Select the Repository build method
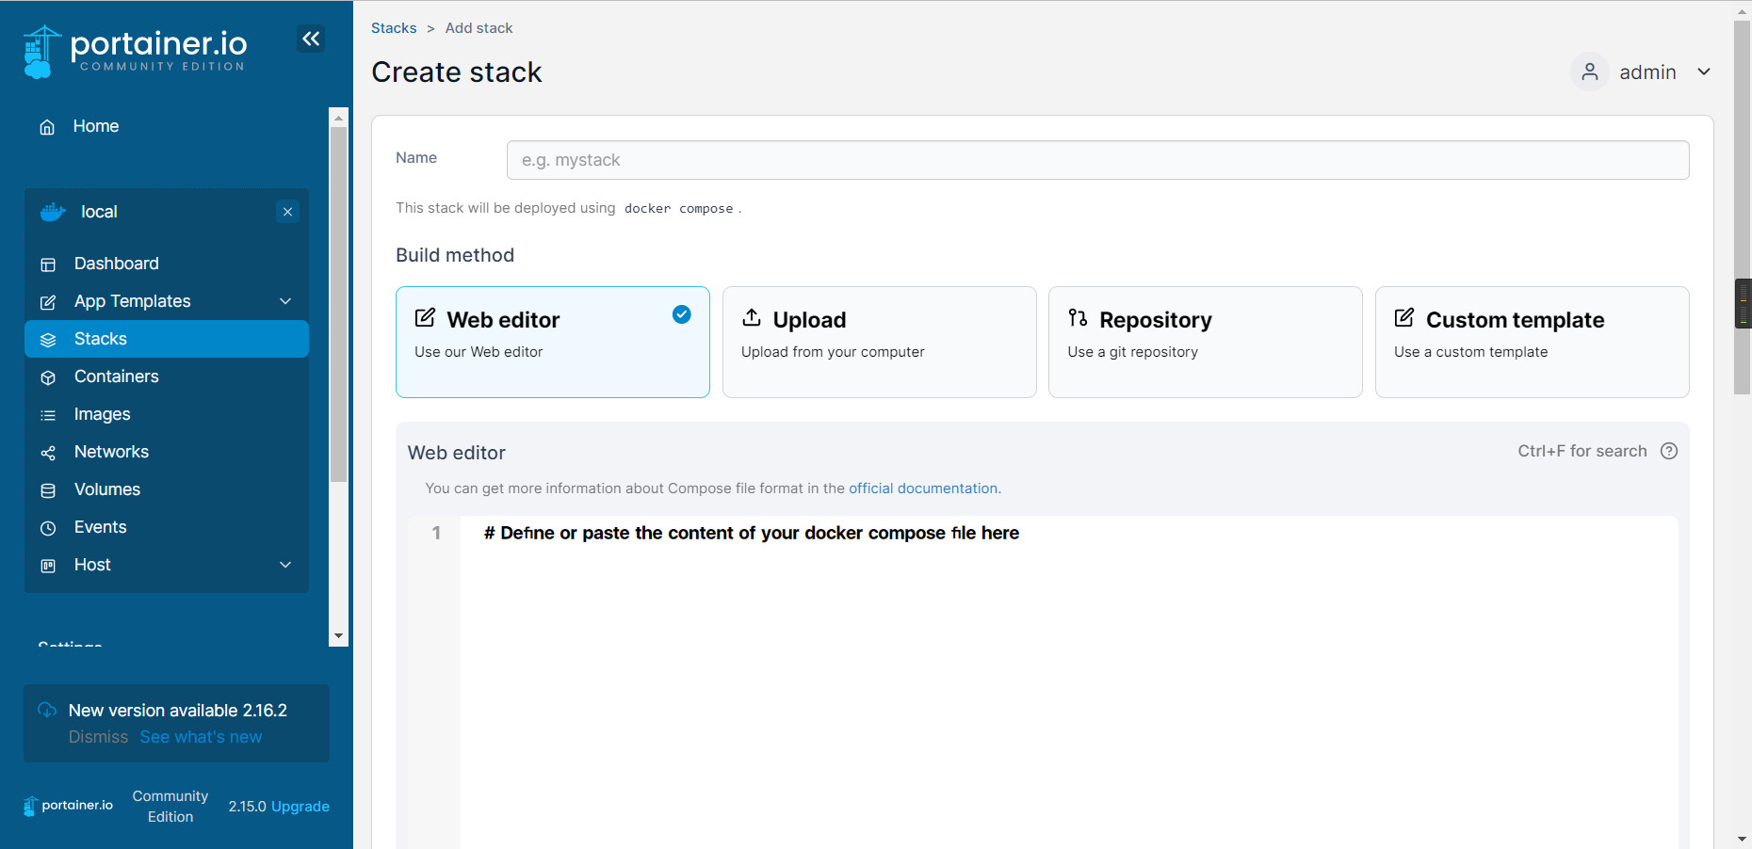The image size is (1752, 849). [1205, 342]
